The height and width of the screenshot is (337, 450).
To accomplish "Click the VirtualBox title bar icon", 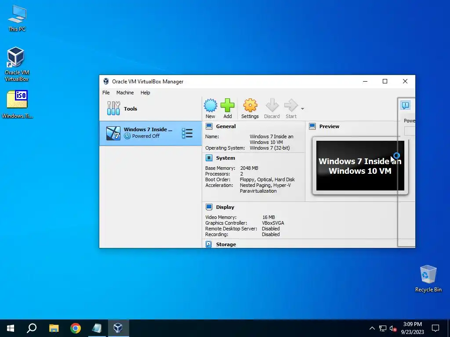I will (x=106, y=81).
